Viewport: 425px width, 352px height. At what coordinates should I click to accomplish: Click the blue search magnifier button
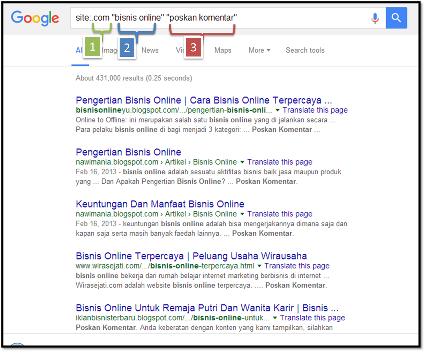(x=396, y=18)
